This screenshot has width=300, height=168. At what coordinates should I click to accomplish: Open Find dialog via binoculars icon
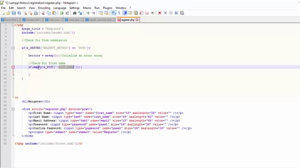point(75,13)
